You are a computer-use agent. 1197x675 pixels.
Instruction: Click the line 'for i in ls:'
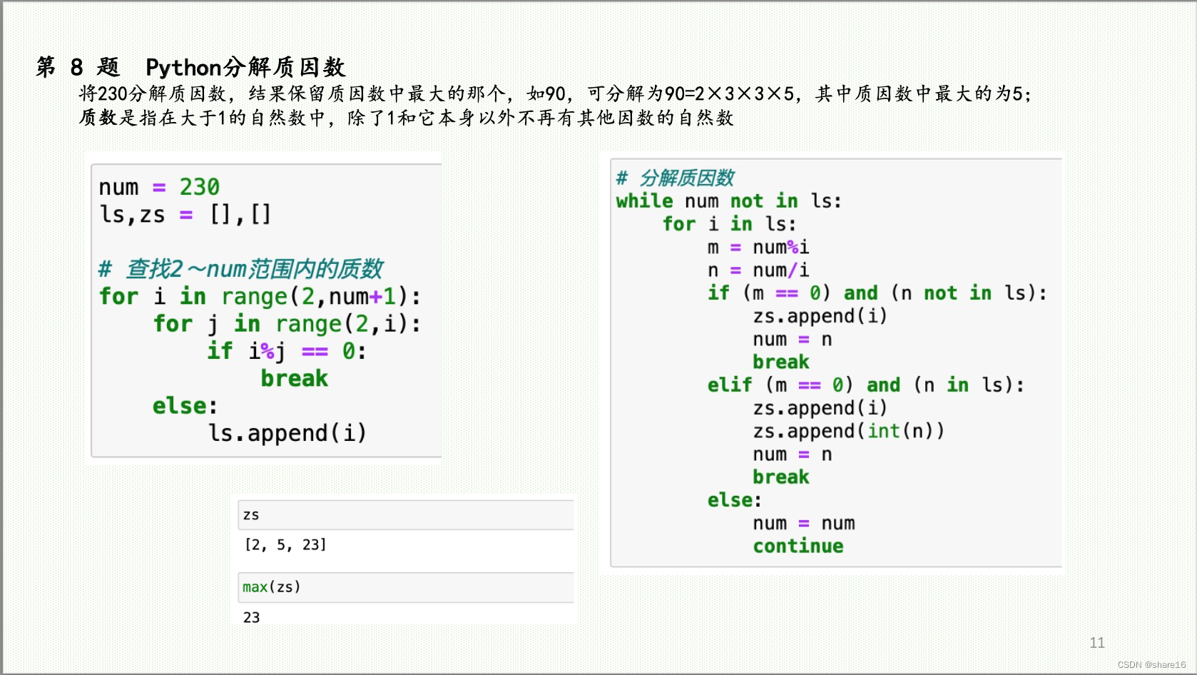[728, 224]
